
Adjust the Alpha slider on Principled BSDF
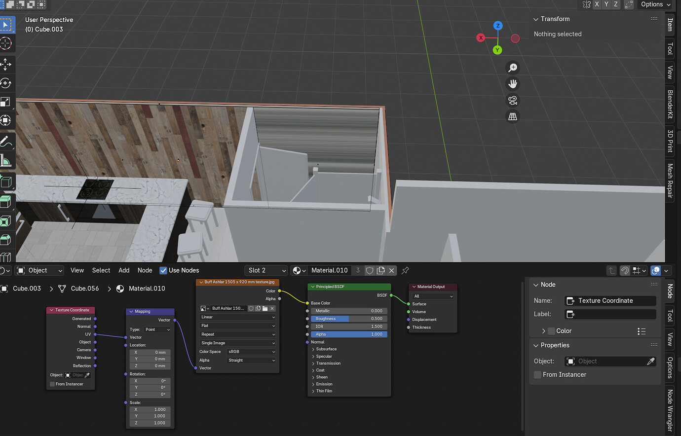pos(349,334)
